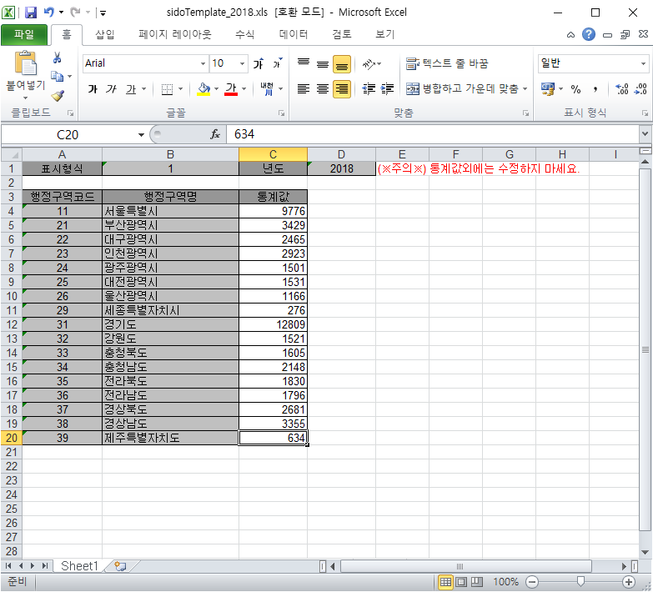This screenshot has width=653, height=592.
Task: Click the Increase Decimal icon
Action: pyautogui.click(x=621, y=89)
